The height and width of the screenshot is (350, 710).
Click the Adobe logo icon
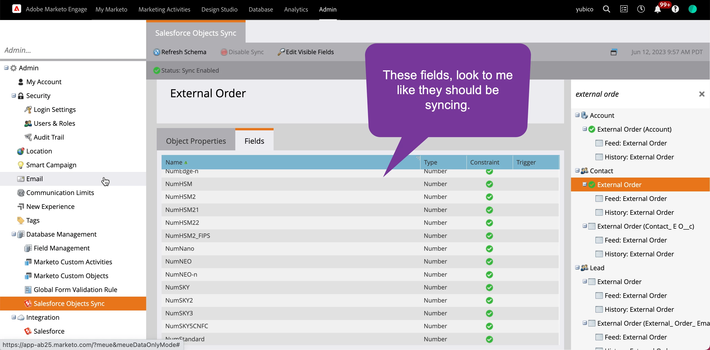(16, 9)
